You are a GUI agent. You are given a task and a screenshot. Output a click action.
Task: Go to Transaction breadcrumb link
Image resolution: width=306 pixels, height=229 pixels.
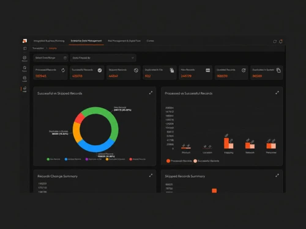[x=38, y=48]
